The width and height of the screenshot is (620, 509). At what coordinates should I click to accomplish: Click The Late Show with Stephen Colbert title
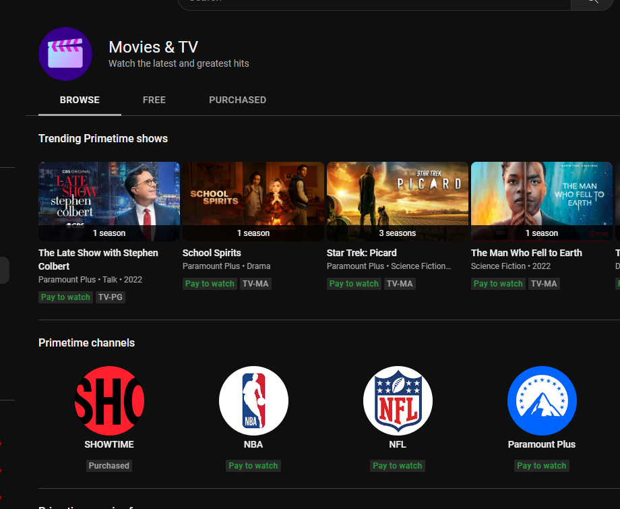(98, 260)
